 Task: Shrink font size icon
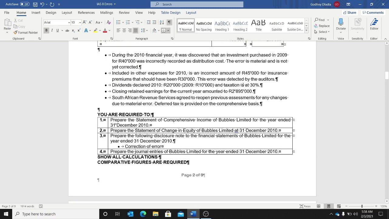pos(90,22)
